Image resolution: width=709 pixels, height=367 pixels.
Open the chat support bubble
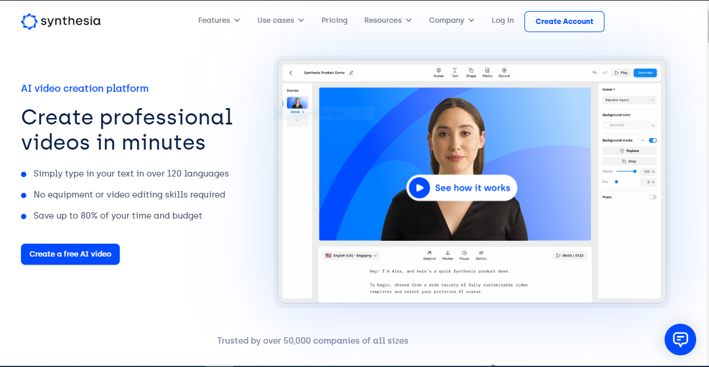tap(680, 340)
